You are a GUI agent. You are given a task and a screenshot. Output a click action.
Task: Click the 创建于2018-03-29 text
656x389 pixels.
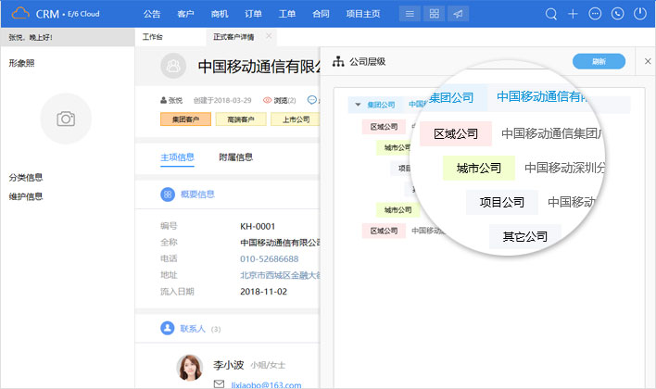pos(222,100)
